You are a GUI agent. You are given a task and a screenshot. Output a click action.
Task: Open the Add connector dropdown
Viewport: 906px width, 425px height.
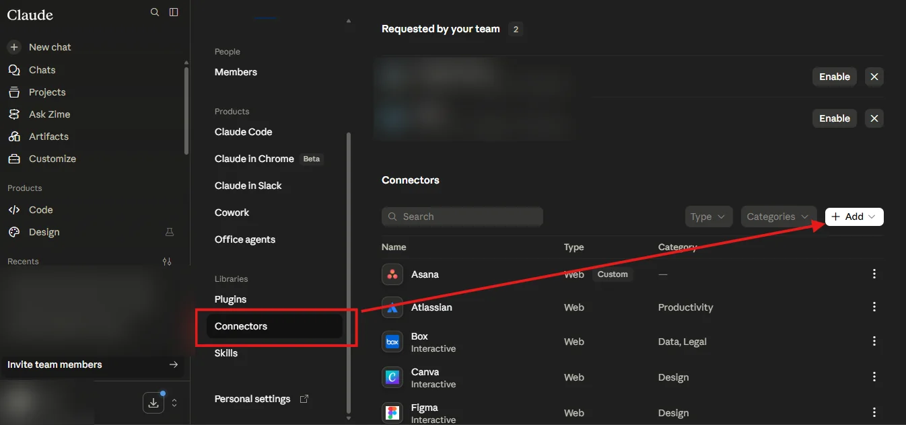(x=854, y=217)
